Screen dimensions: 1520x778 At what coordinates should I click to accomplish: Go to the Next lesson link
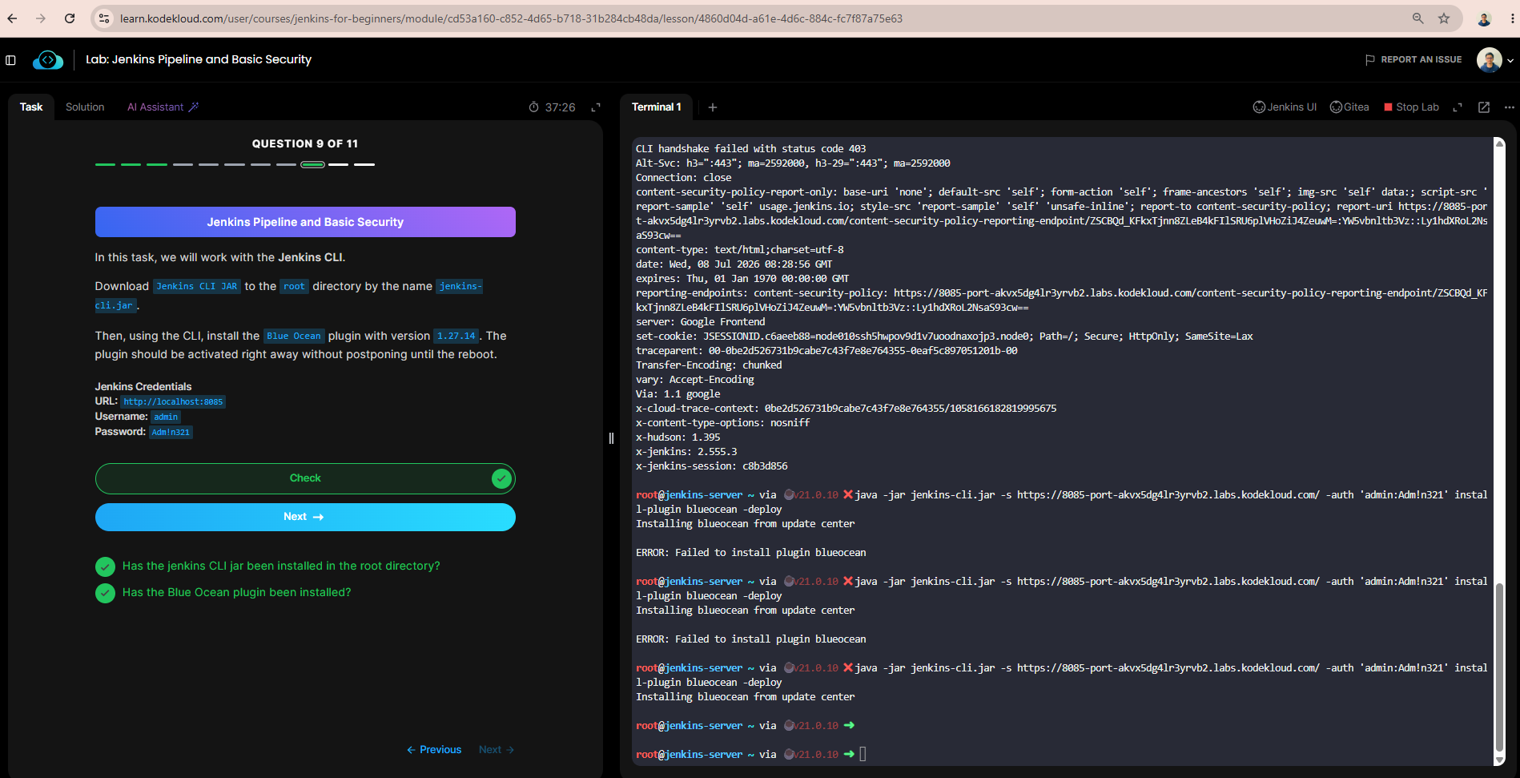click(x=497, y=750)
